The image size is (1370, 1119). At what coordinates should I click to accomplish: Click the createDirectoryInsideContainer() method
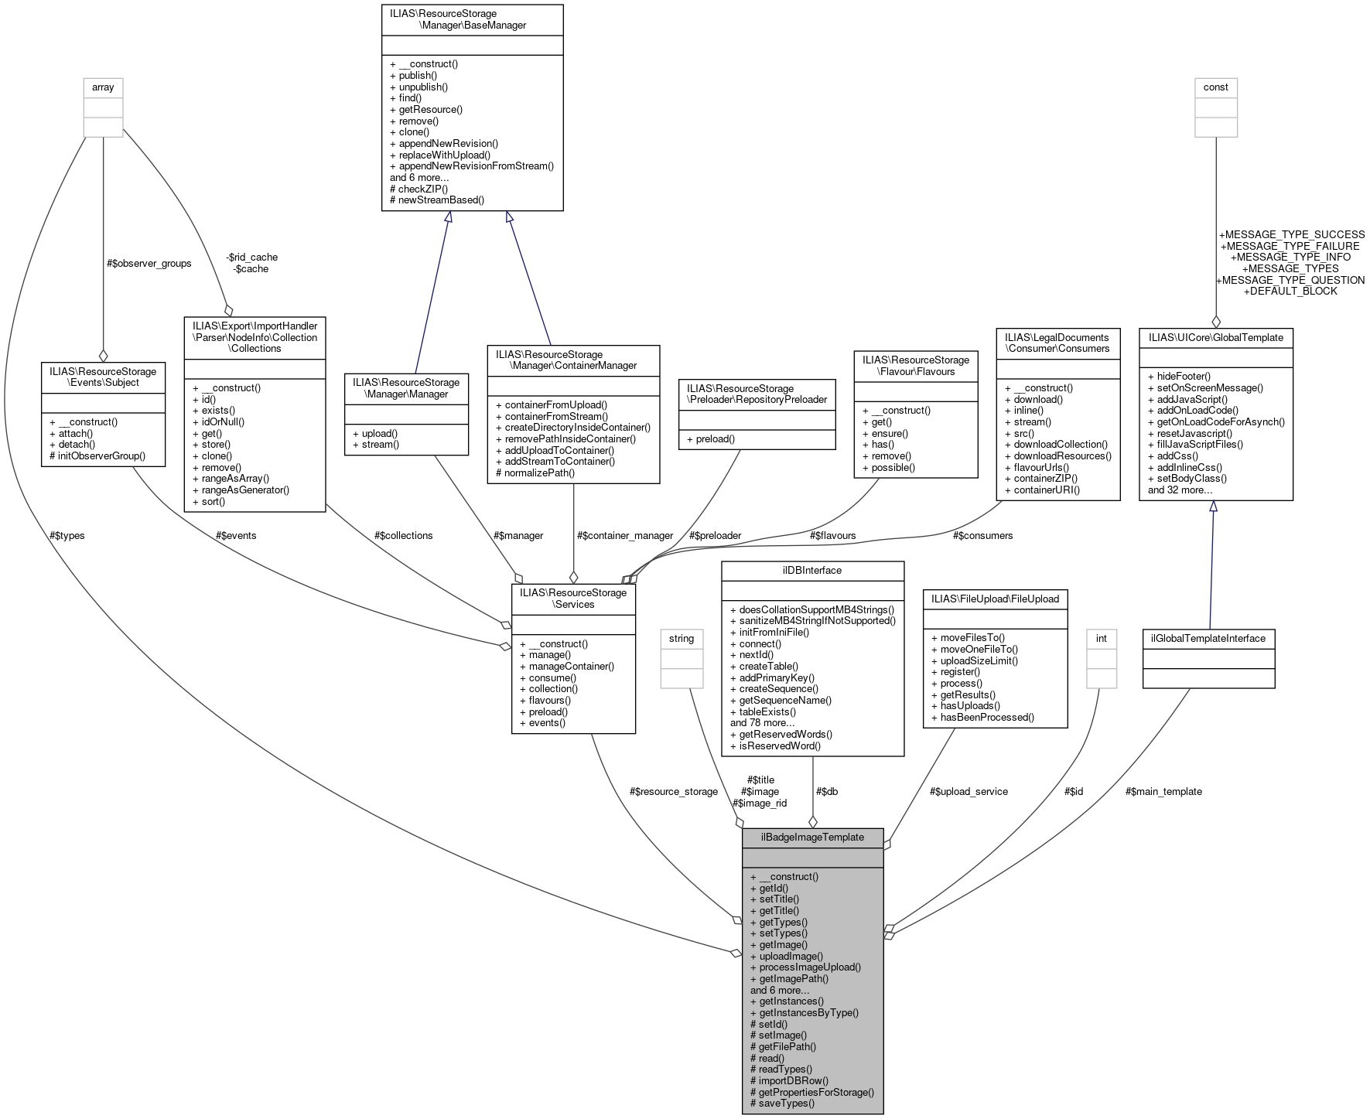[x=573, y=427]
